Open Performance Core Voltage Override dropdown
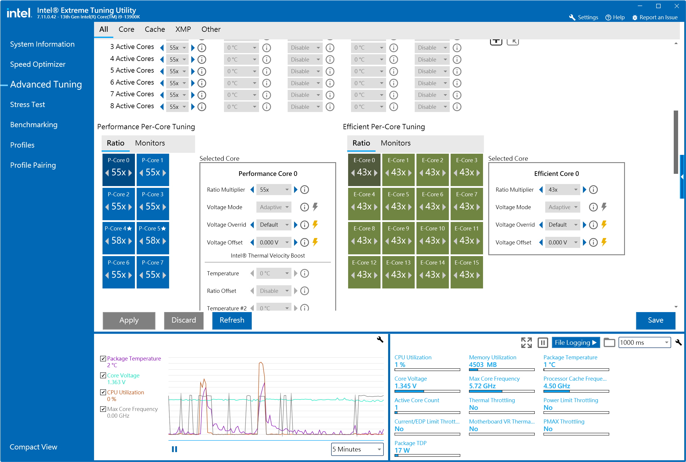686x462 pixels. [x=274, y=225]
